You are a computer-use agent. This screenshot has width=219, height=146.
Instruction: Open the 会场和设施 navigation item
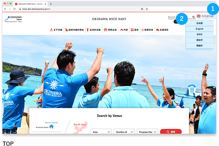(93, 30)
